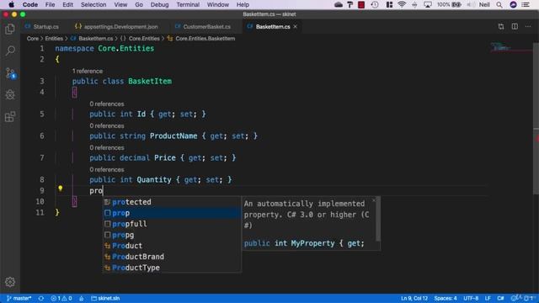Viewport: 539px width, 303px height.
Task: Change indentation via Spaces: 4
Action: (446, 298)
